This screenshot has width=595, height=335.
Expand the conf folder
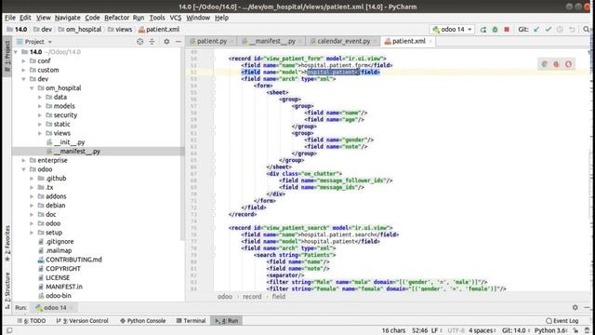click(x=24, y=61)
